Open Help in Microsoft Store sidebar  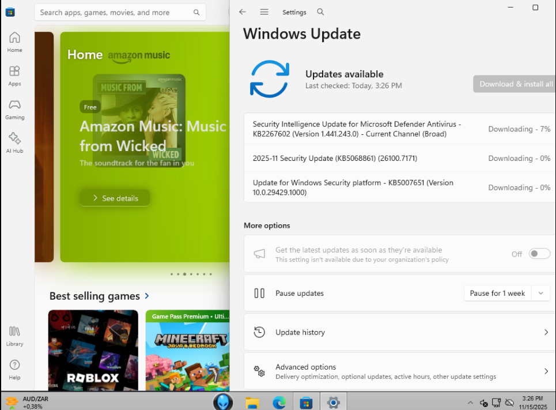[14, 370]
